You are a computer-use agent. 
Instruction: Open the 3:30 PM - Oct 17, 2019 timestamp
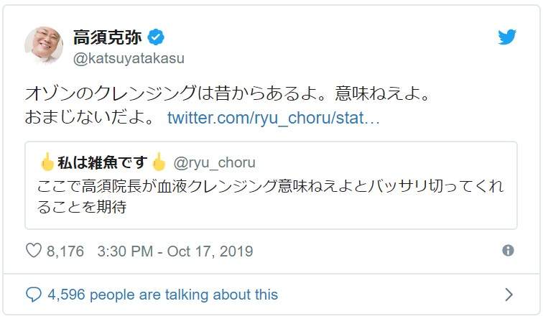click(175, 251)
